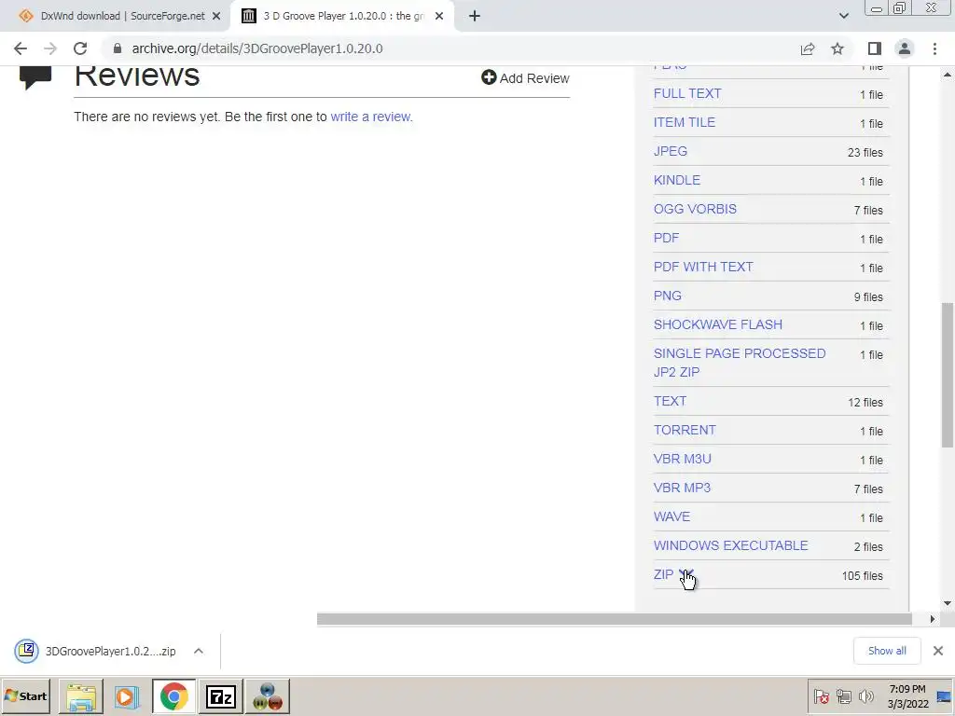Open the Chrome three-dot menu

pos(934,48)
